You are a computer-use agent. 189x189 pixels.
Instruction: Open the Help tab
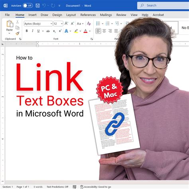point(145,15)
